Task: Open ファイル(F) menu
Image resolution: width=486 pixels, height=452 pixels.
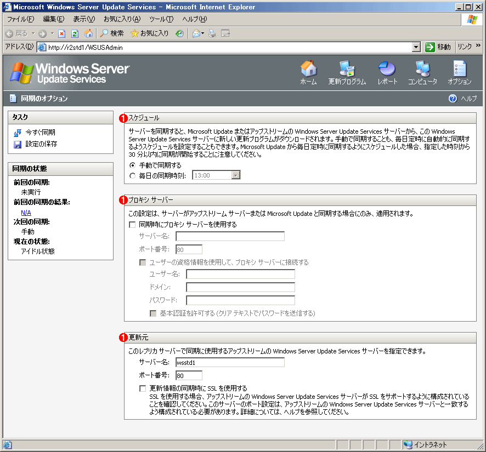Action: pos(20,19)
